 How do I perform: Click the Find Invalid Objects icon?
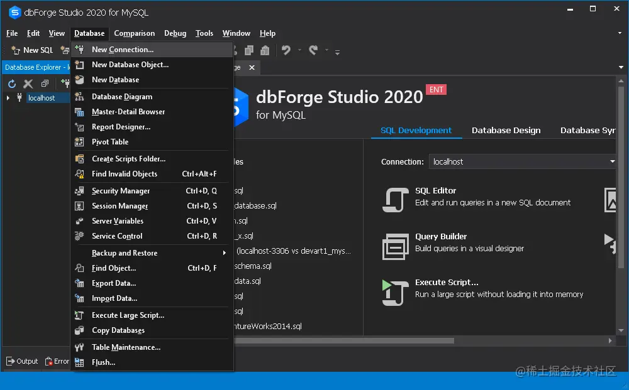point(79,174)
